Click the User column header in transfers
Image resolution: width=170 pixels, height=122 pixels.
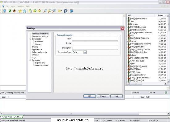[x=12, y=97]
